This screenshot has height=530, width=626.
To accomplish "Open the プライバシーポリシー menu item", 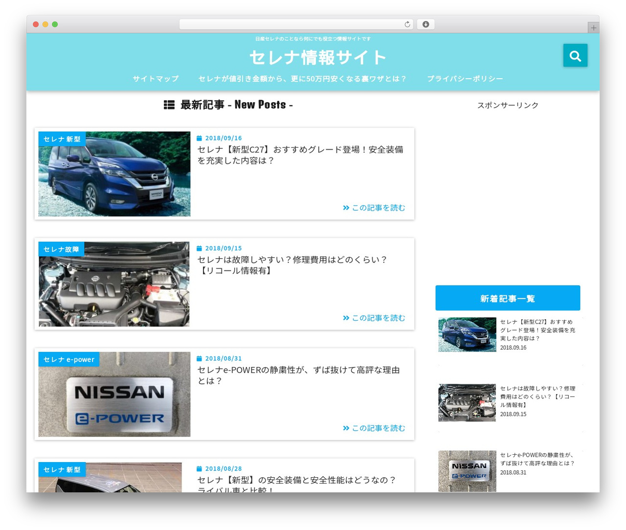I will tap(465, 79).
